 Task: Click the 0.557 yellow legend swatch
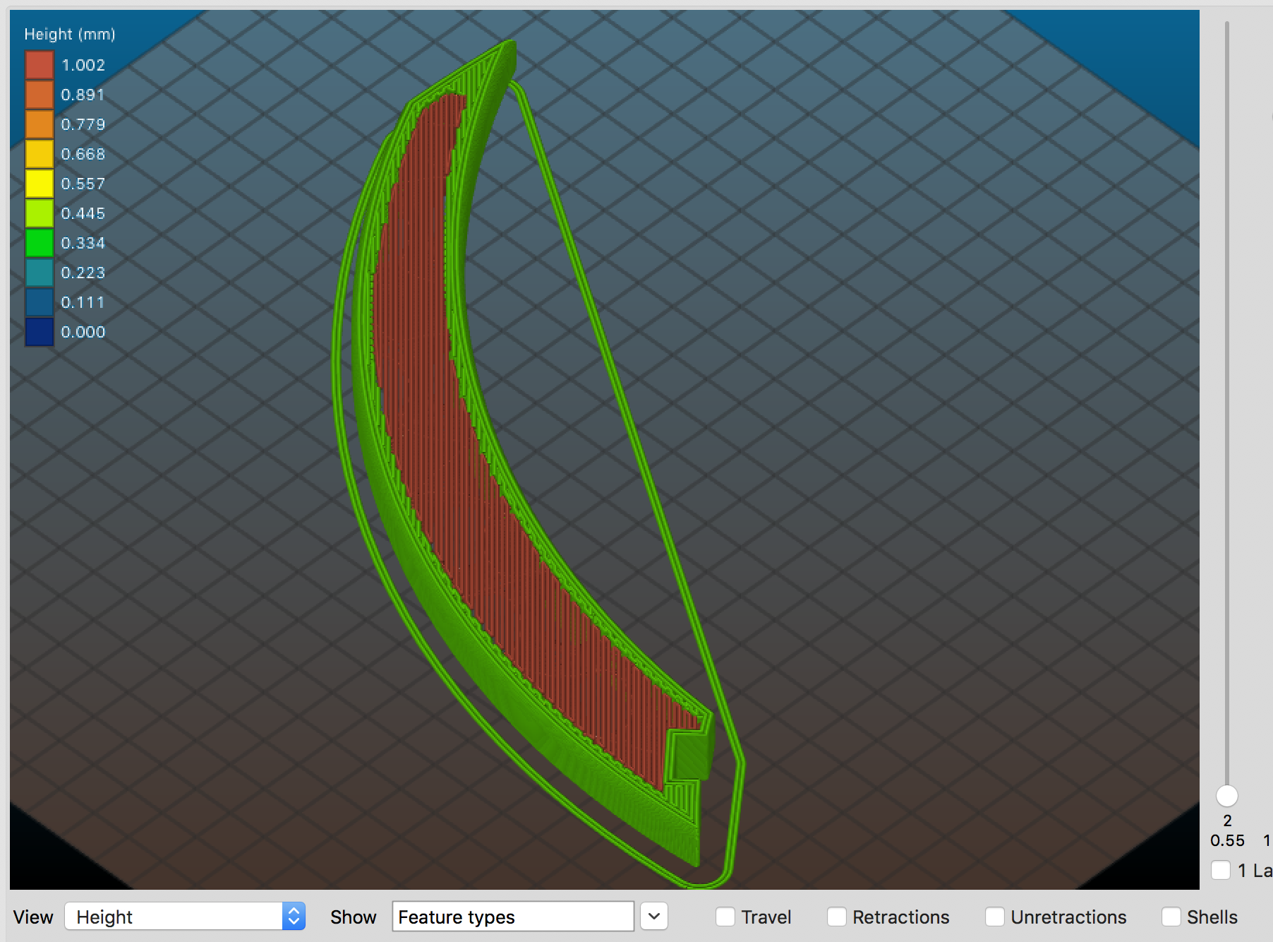(x=40, y=184)
